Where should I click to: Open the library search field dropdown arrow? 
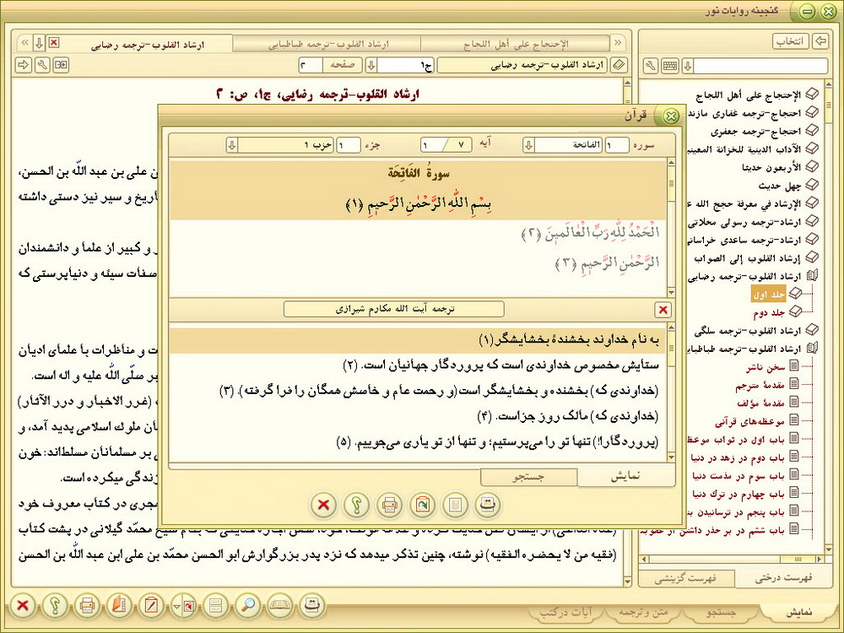[687, 66]
